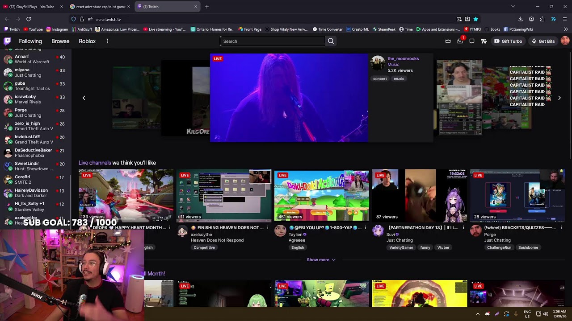Select icrawbaby in followed channels
The height and width of the screenshot is (321, 572).
(35, 99)
